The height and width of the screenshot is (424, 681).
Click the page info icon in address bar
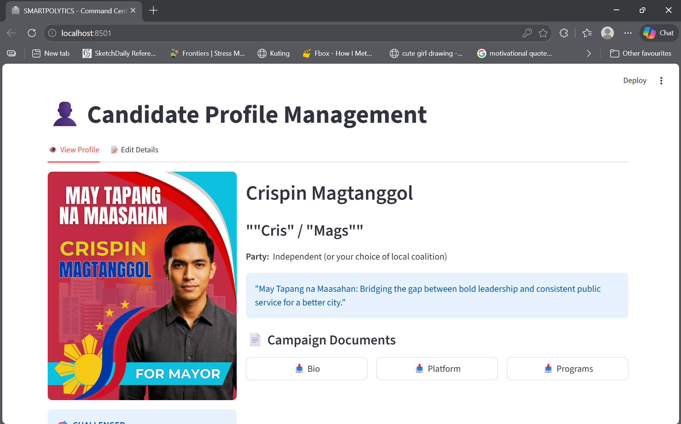tap(52, 33)
